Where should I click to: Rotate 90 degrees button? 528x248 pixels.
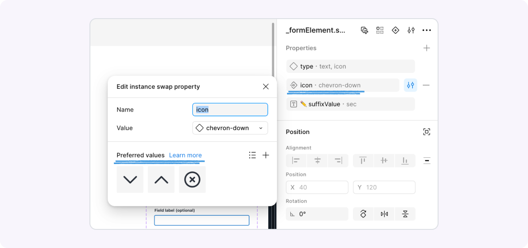pos(363,214)
